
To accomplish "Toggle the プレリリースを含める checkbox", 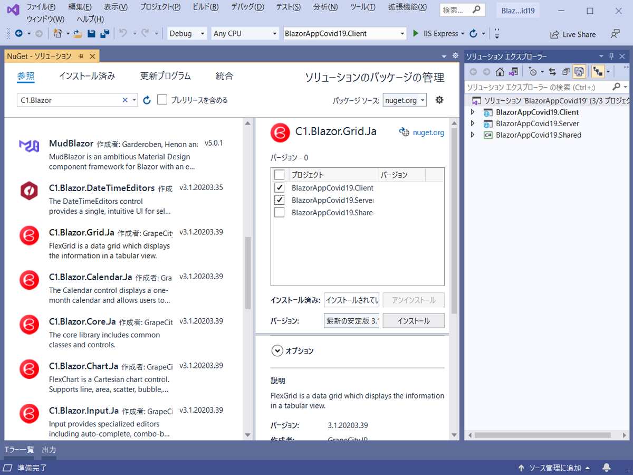I will point(162,100).
